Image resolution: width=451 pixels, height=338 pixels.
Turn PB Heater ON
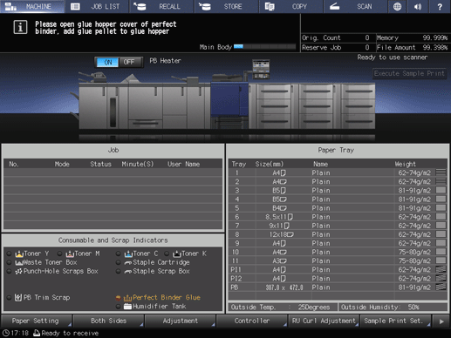[107, 62]
